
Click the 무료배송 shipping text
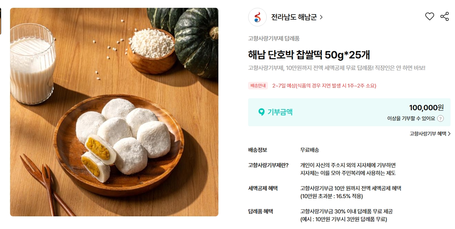coord(310,150)
